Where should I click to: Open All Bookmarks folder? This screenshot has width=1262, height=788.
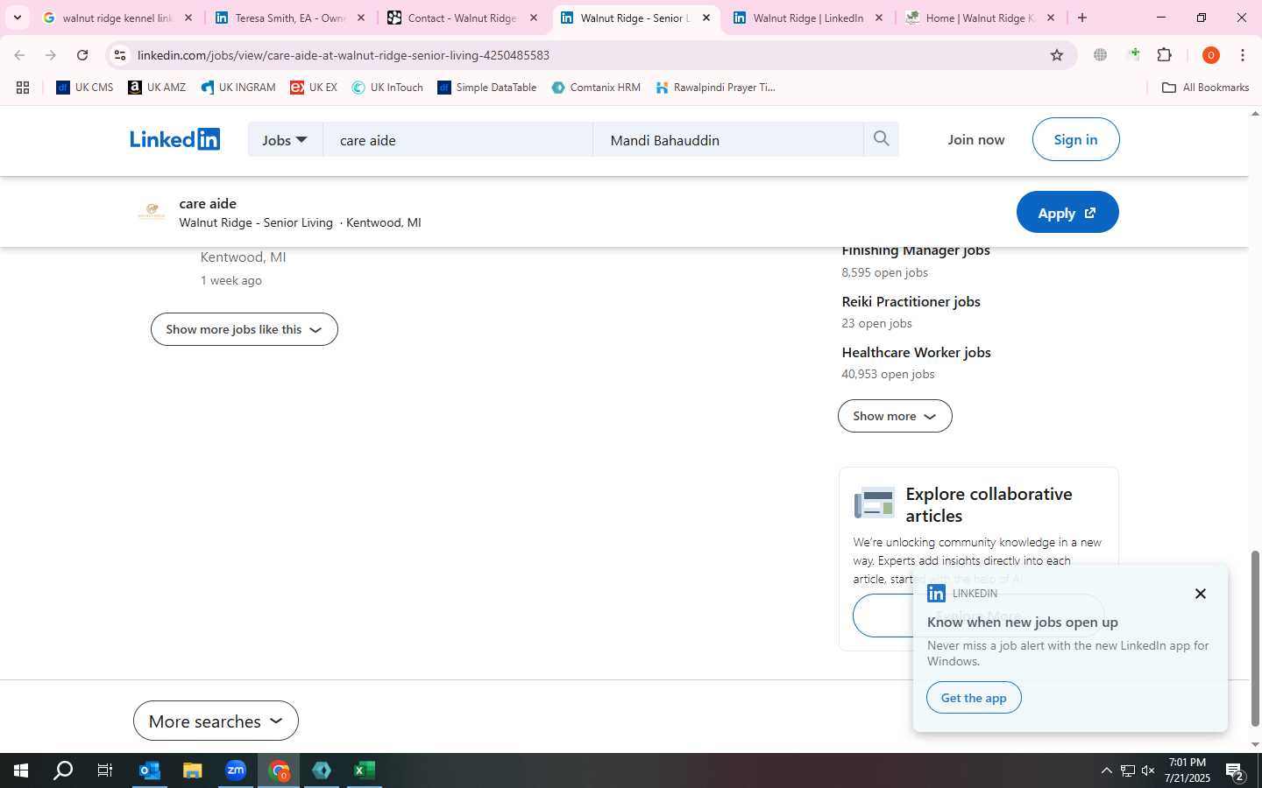1205,88
